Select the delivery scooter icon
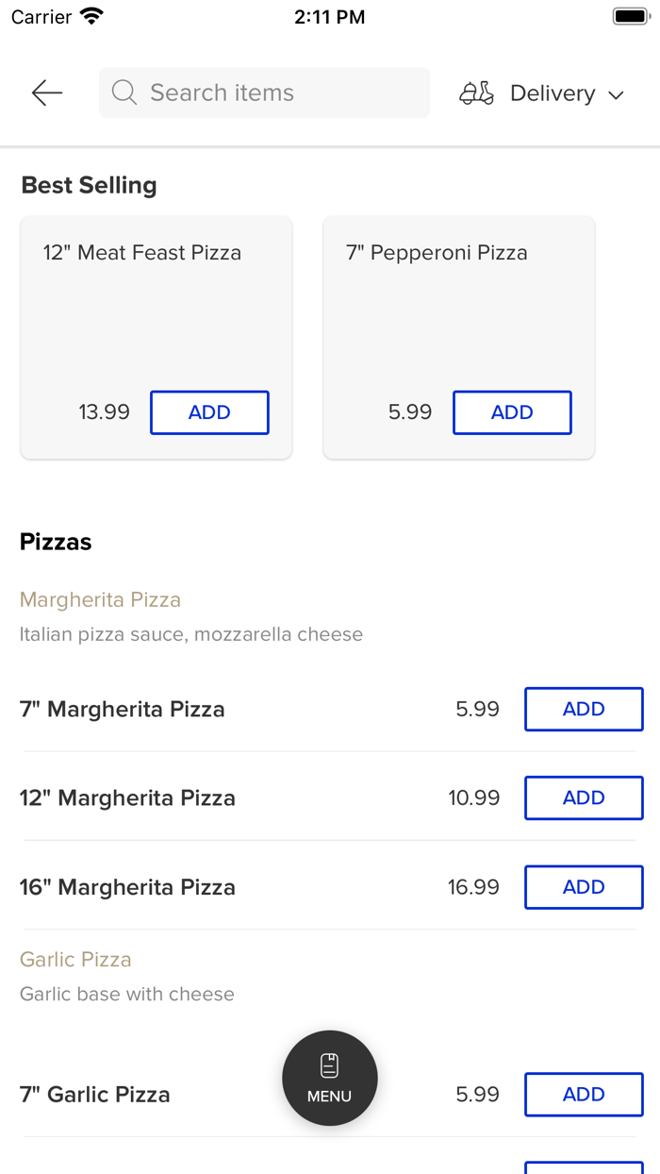 [x=476, y=92]
